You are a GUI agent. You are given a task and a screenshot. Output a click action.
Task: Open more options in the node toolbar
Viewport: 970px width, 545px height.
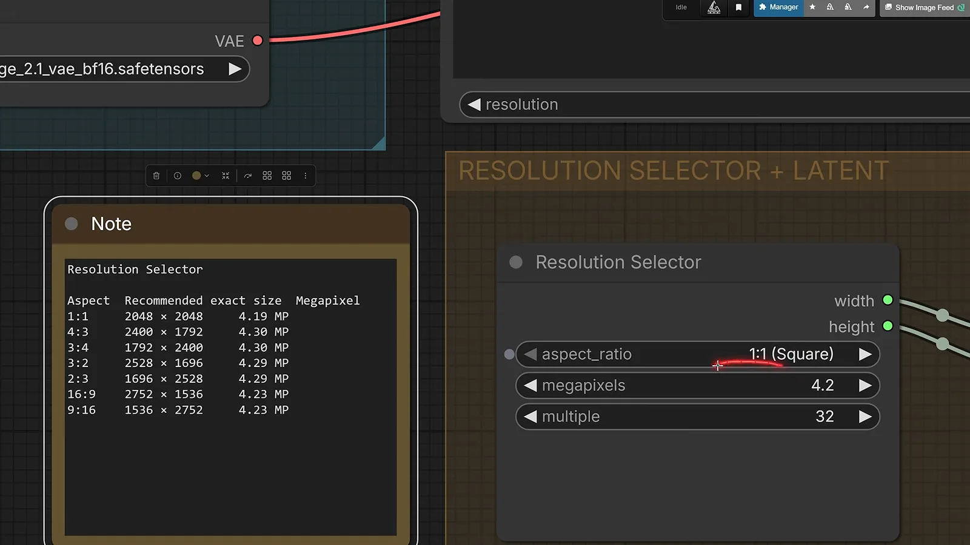click(x=306, y=176)
